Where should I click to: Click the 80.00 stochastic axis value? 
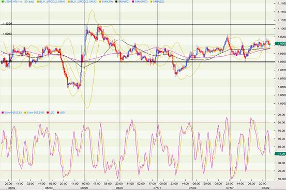(281, 122)
